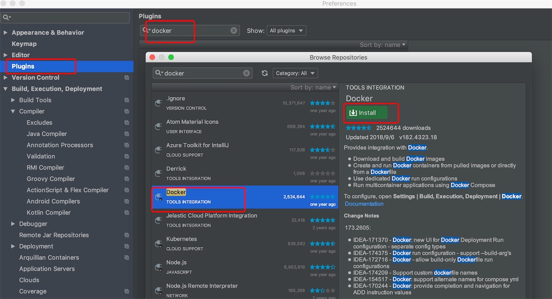Click the project-level icon beside Arquillian Containers

point(127,257)
